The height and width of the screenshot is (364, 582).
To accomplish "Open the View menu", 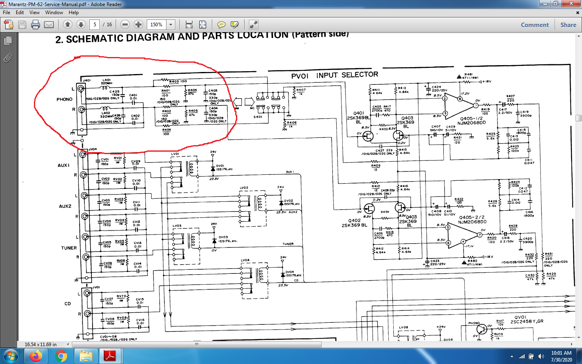I will [34, 13].
